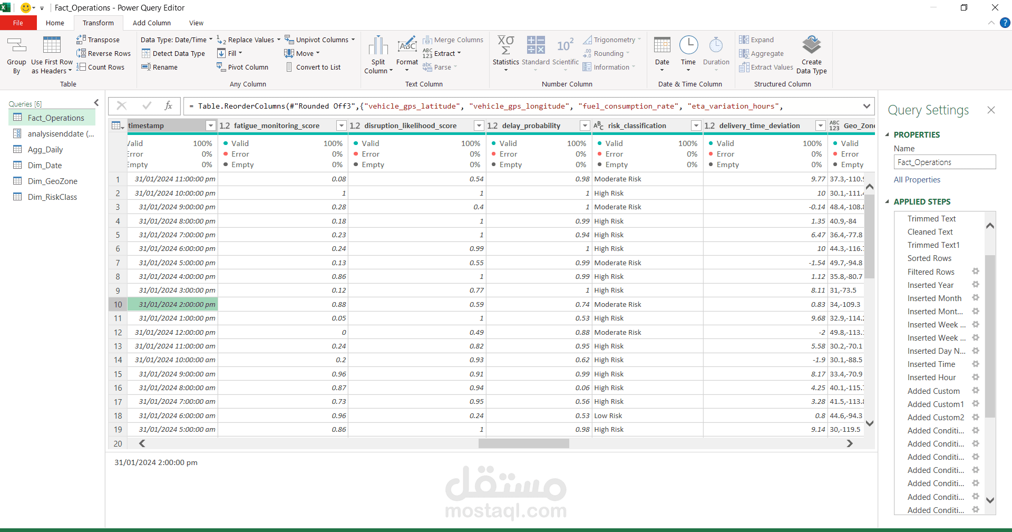Click the Convert to List icon
1012x532 pixels.
314,66
